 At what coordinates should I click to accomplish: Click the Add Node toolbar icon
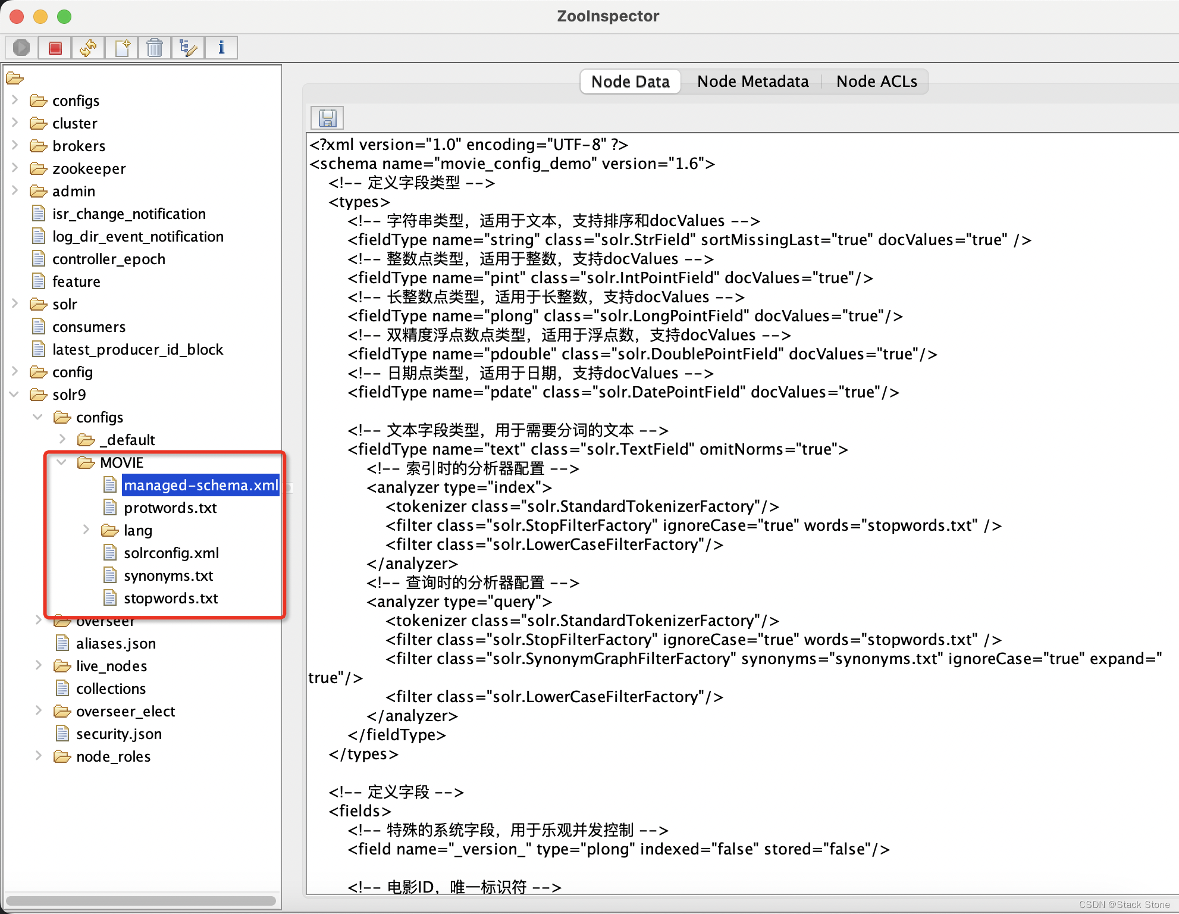(x=121, y=48)
